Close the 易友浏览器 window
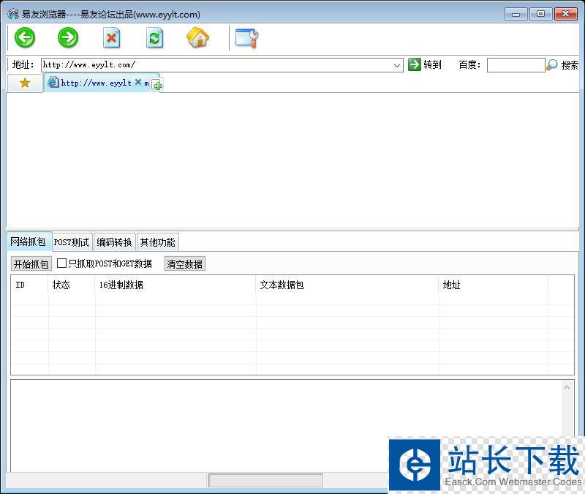585x494 pixels. click(x=565, y=14)
